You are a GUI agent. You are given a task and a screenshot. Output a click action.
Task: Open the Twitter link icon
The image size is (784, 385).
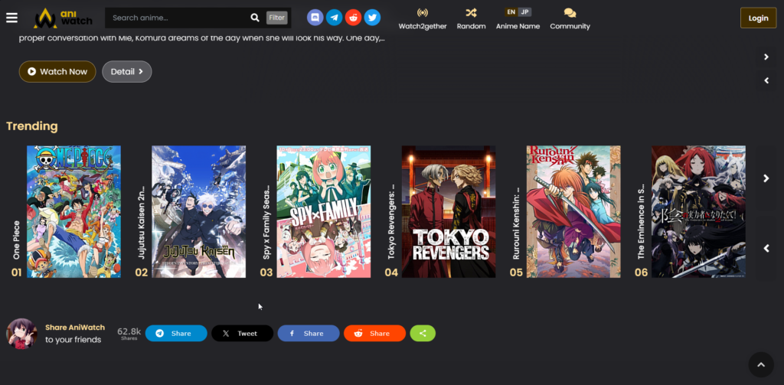click(372, 18)
